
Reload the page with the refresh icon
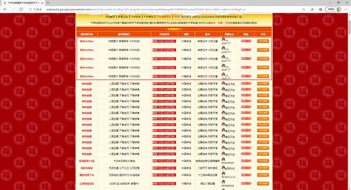pos(21,9)
